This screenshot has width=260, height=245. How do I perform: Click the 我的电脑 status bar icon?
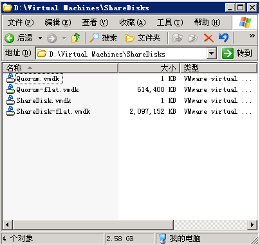click(x=163, y=239)
